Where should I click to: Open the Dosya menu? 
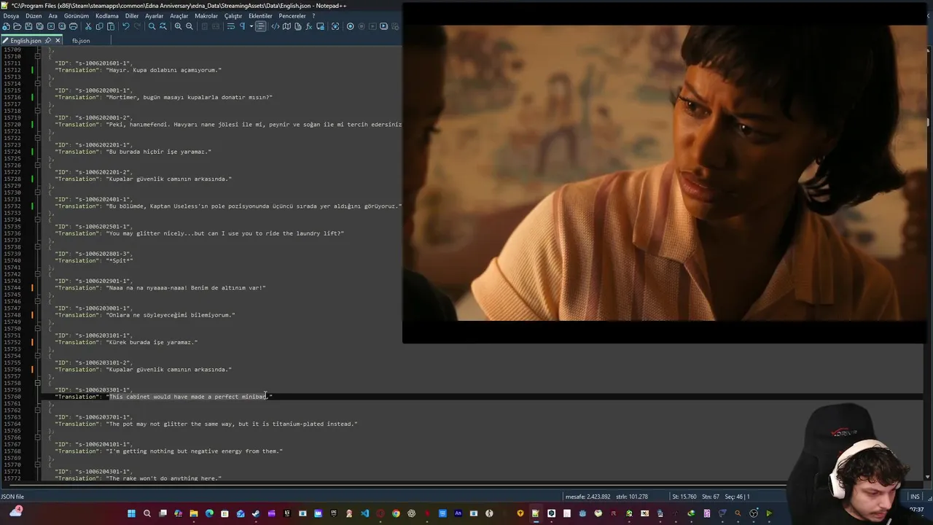(x=11, y=16)
